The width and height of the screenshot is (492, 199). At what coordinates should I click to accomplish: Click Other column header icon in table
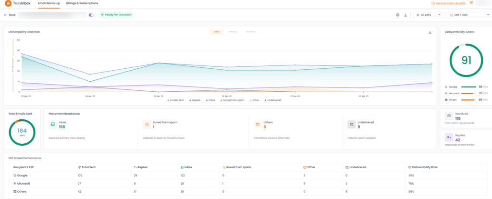pos(305,167)
